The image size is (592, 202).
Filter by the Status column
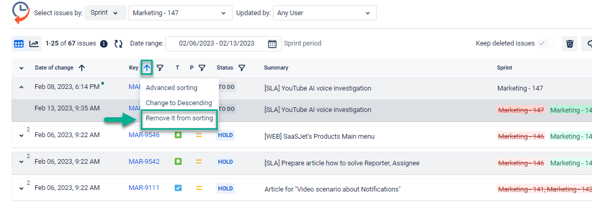click(241, 68)
